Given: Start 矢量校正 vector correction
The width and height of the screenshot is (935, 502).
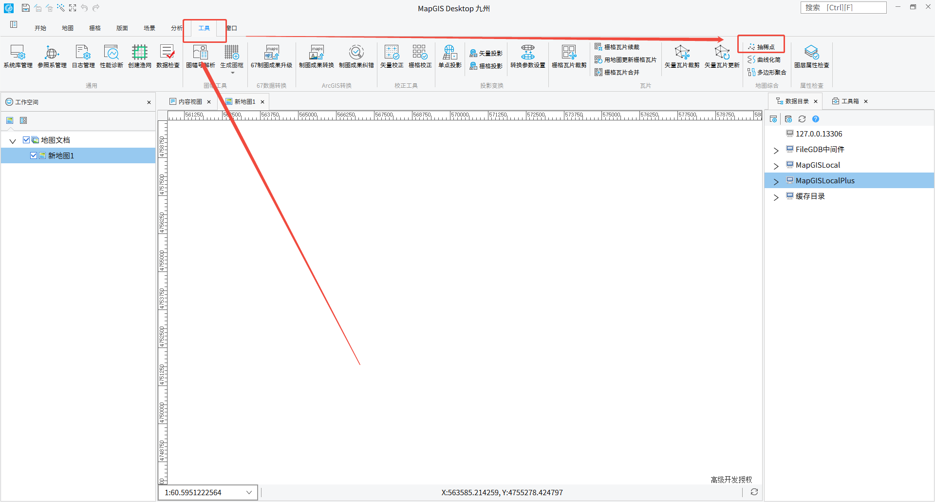Looking at the screenshot, I should [x=392, y=56].
